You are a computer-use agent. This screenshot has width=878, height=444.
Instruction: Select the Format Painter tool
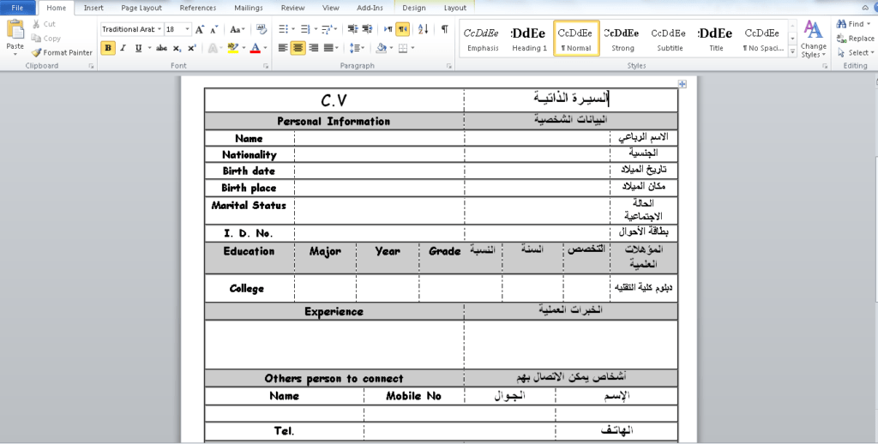click(x=62, y=52)
